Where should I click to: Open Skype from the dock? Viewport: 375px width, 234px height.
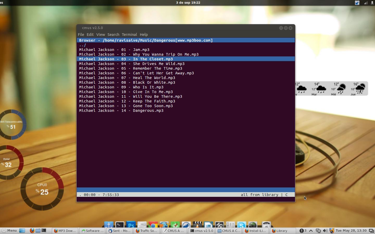tap(241, 225)
